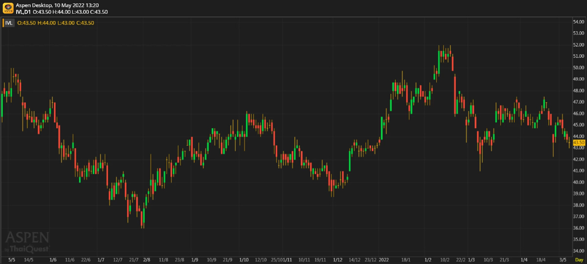Select the IVL symbol label
587x264 pixels.
[x=9, y=22]
